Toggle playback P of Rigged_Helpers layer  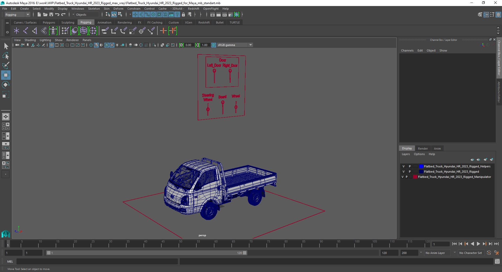(410, 166)
